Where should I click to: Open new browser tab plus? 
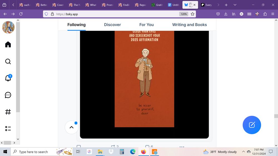[226, 5]
